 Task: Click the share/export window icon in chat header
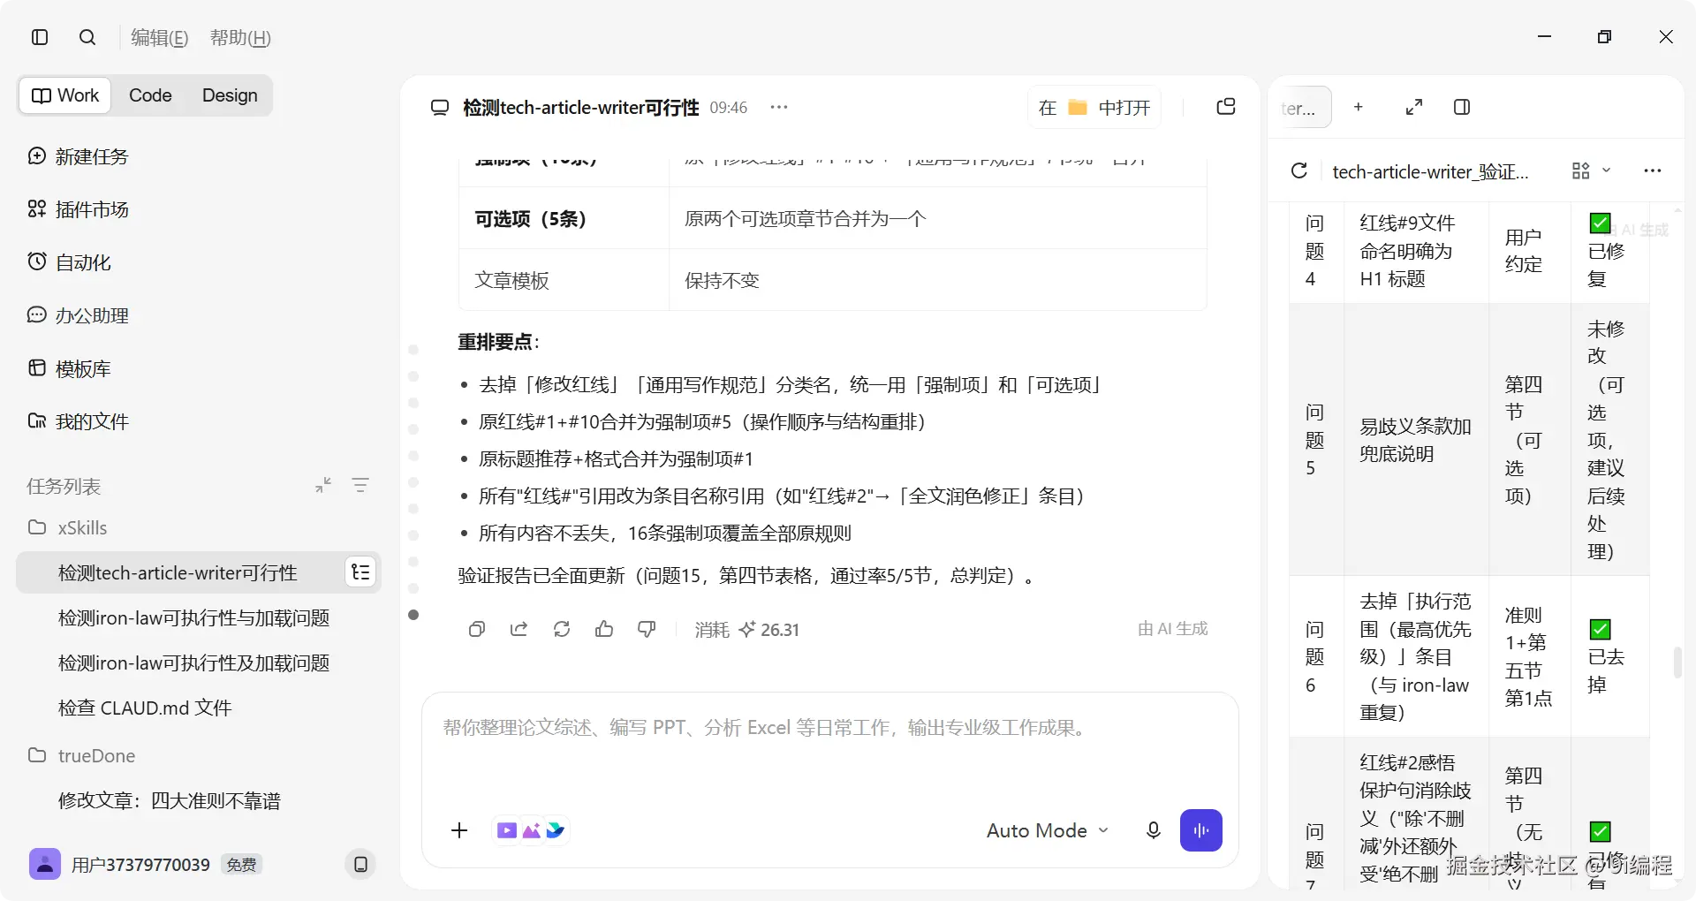pyautogui.click(x=1226, y=107)
